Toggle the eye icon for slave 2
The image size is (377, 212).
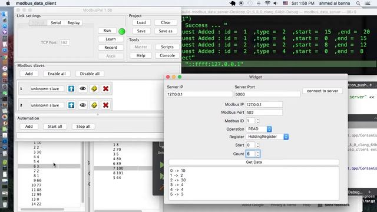[x=82, y=105]
